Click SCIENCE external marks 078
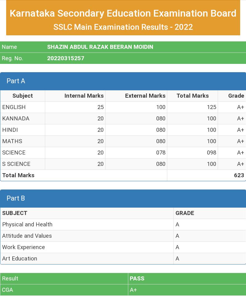The height and width of the screenshot is (297, 246). 161,153
